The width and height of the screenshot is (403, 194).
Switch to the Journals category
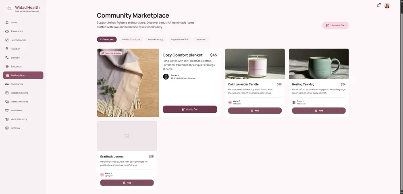click(x=201, y=39)
